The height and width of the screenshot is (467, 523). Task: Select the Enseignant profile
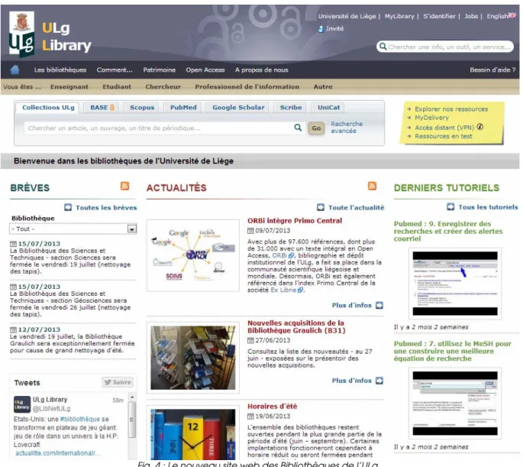(x=69, y=87)
